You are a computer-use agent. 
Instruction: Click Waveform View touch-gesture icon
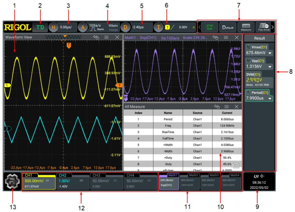point(96,37)
